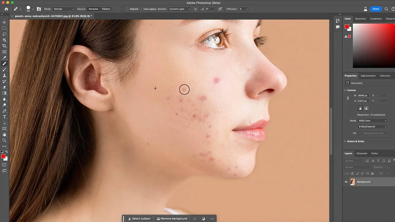Click the foreground color swatch in the tools panel
Image resolution: width=395 pixels, height=222 pixels.
3,156
